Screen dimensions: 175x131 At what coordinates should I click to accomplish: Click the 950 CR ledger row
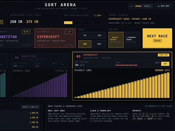[x=20, y=127]
